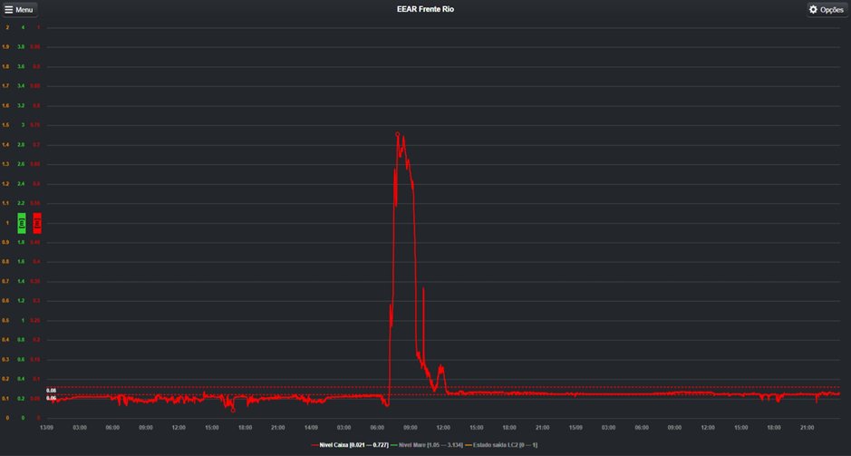This screenshot has height=456, width=851.
Task: Click the three-line icon beside Menu
Action: 9,9
